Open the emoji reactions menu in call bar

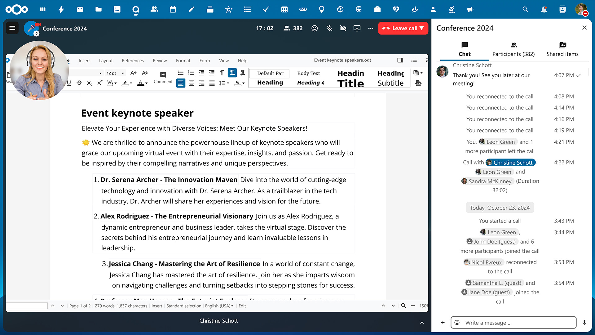coord(315,28)
